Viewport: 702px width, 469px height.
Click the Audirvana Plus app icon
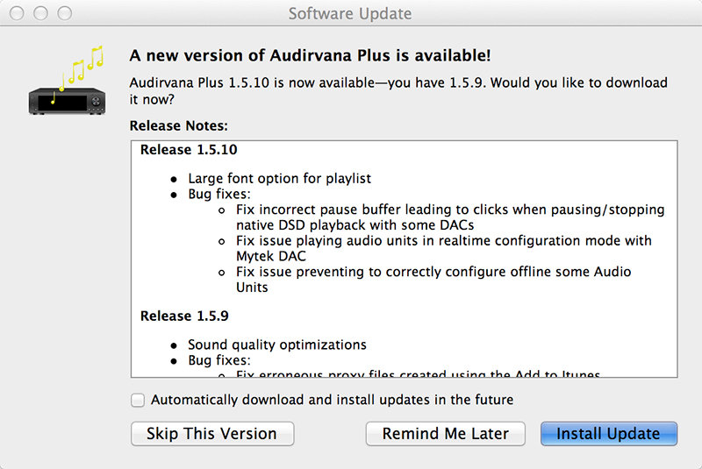click(x=67, y=81)
